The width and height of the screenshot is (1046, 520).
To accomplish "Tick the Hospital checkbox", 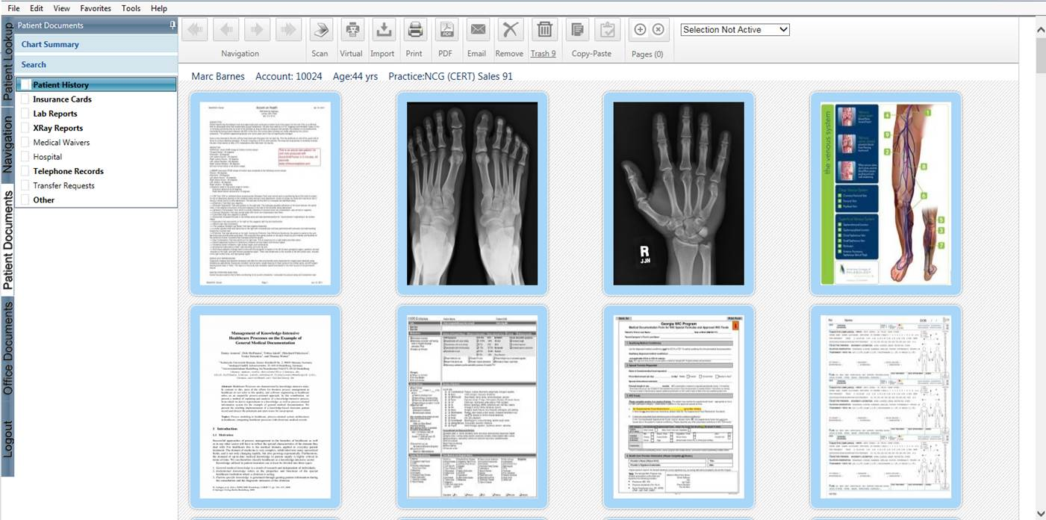I will tap(25, 157).
